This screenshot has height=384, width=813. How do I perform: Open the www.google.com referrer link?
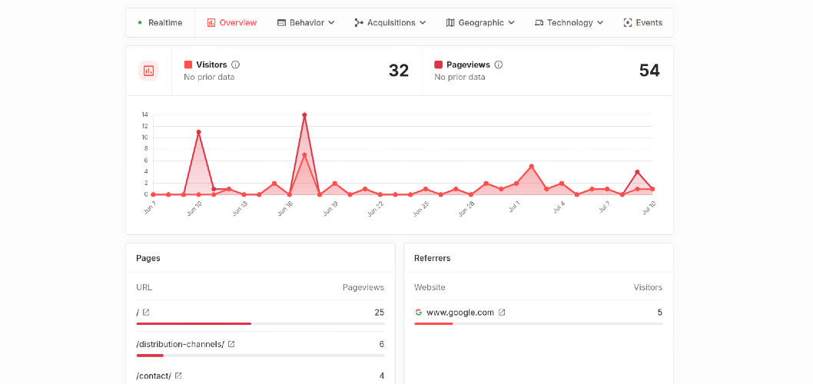460,313
